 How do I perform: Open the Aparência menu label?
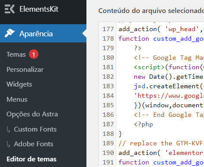[x=36, y=34]
